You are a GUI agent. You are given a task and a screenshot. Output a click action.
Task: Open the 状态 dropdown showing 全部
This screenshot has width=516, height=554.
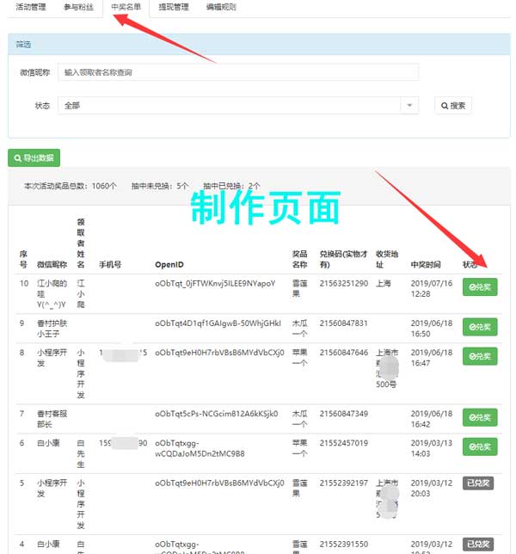click(x=238, y=105)
